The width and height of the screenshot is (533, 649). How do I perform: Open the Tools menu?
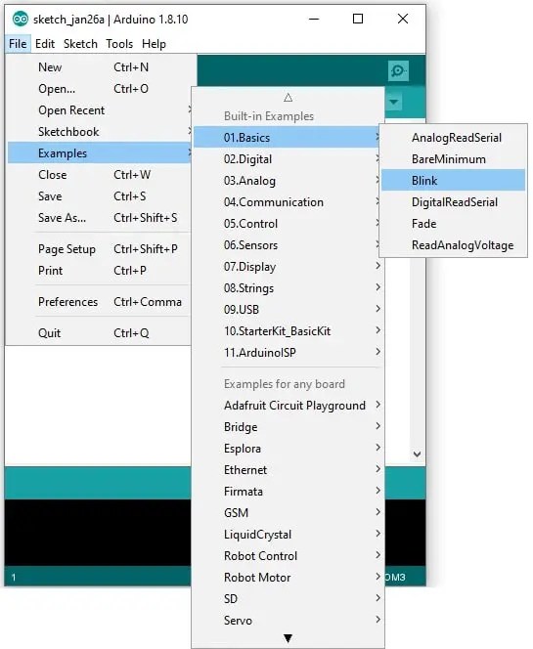(119, 43)
